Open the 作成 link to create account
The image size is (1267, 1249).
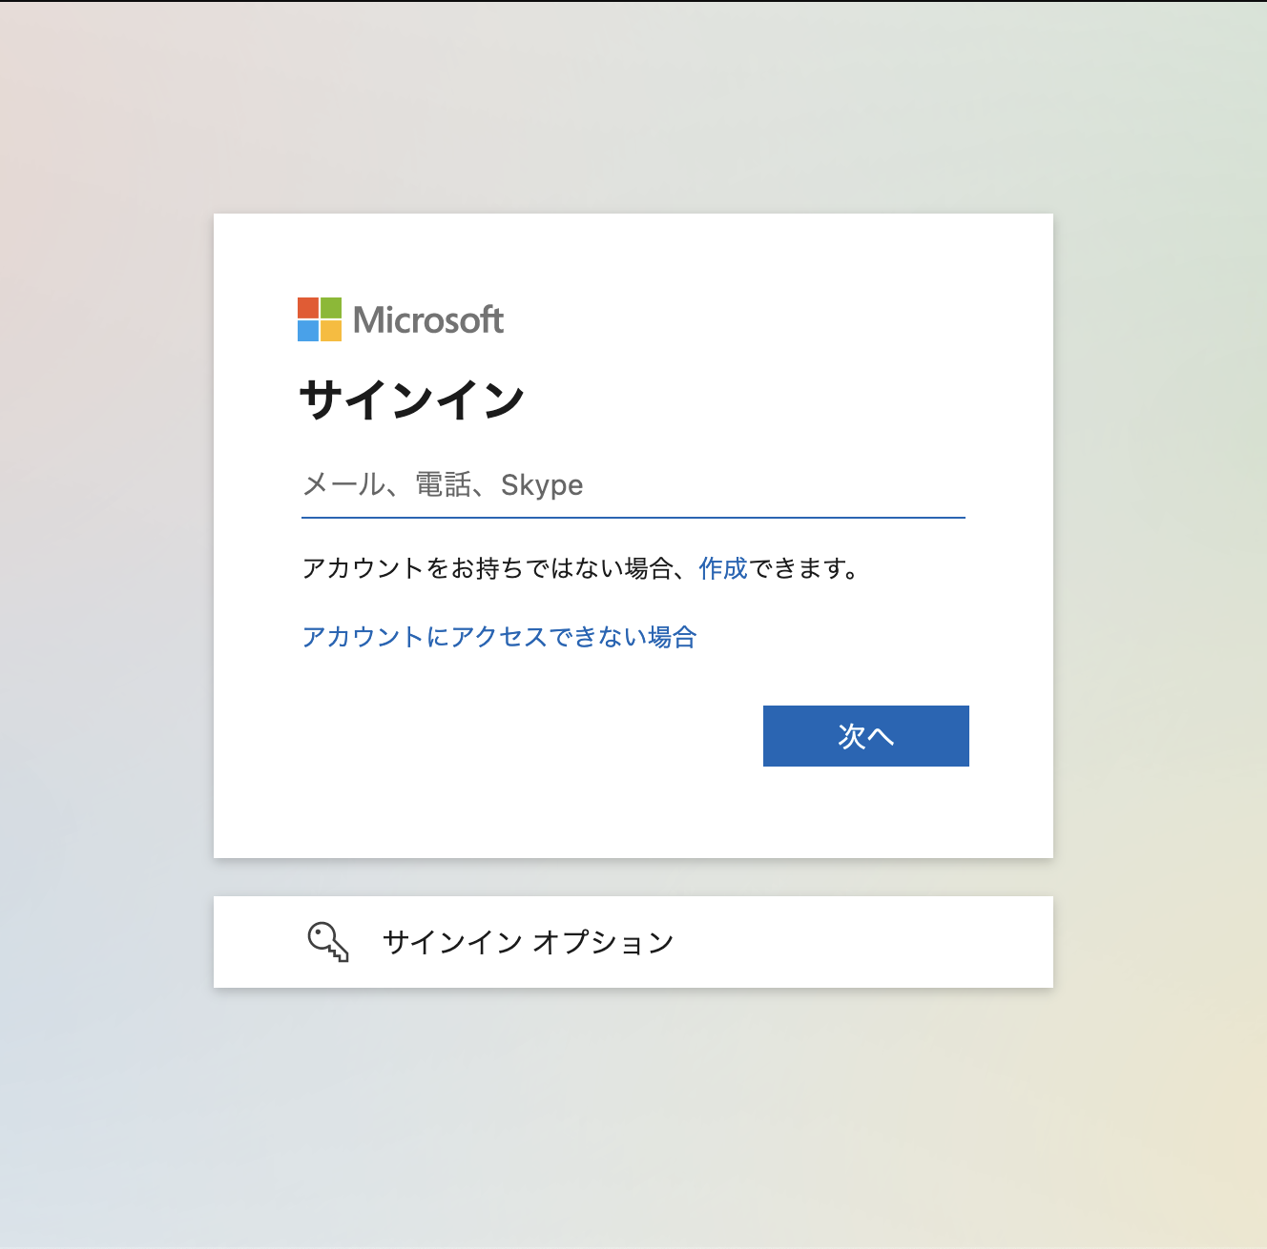click(x=723, y=569)
